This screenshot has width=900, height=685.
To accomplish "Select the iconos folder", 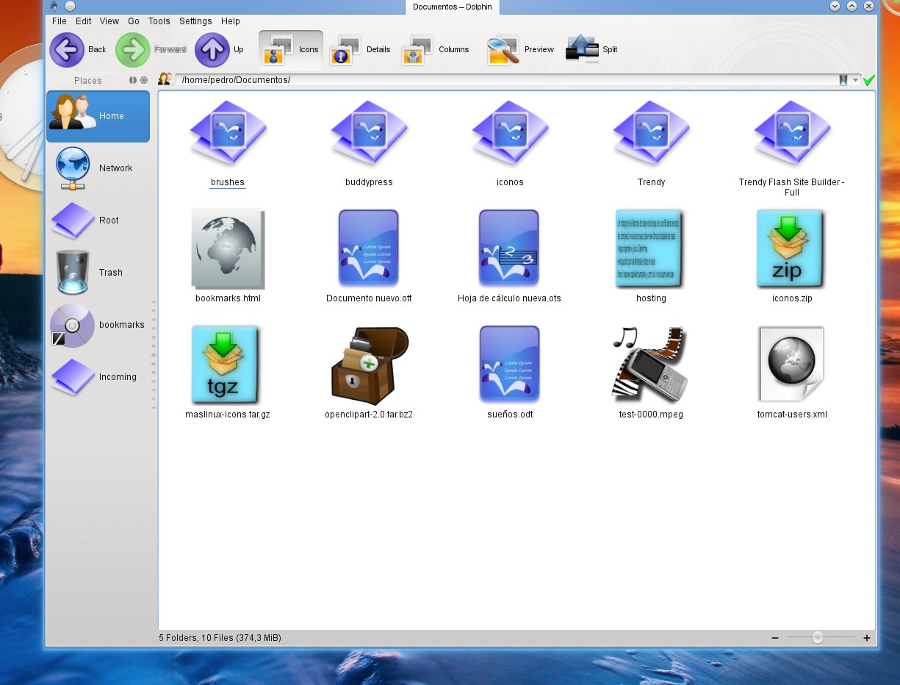I will [x=510, y=132].
